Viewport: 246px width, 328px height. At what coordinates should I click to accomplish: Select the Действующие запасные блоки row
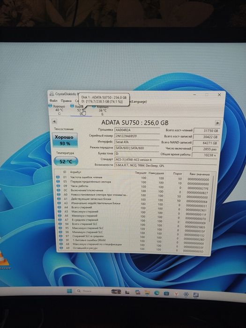click(133, 200)
